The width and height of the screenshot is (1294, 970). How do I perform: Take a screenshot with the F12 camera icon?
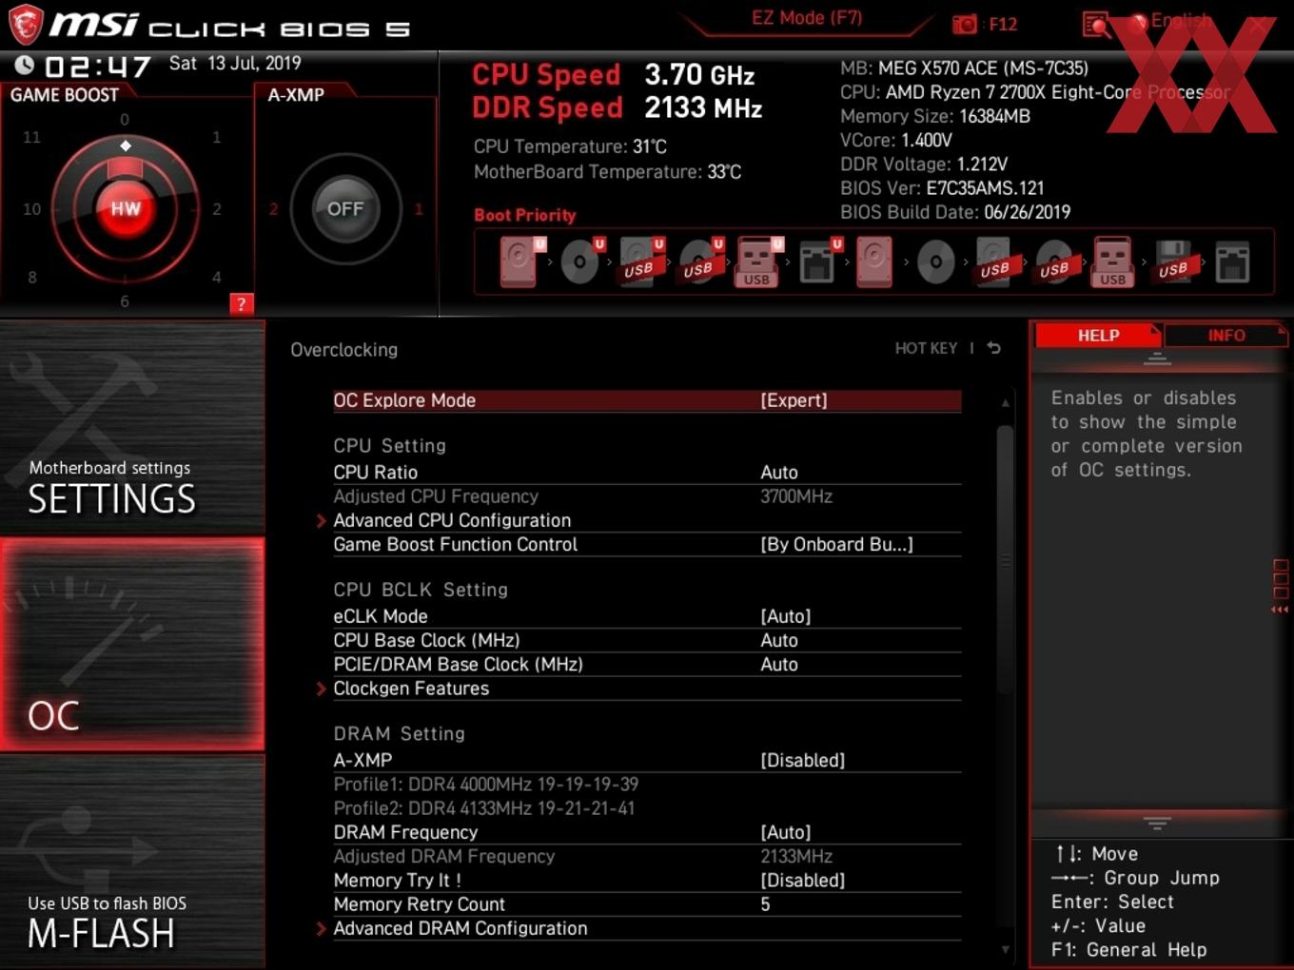point(965,24)
